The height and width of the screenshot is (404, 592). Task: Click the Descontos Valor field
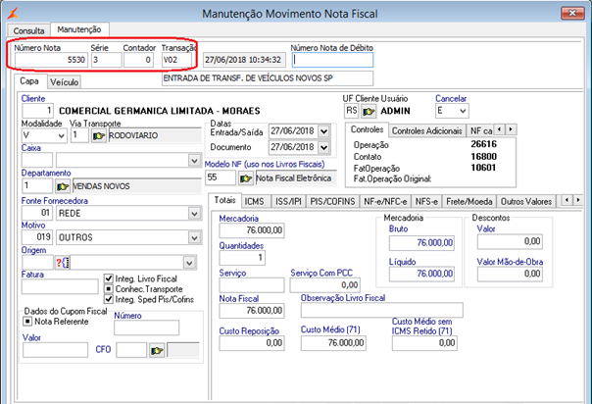tap(510, 241)
